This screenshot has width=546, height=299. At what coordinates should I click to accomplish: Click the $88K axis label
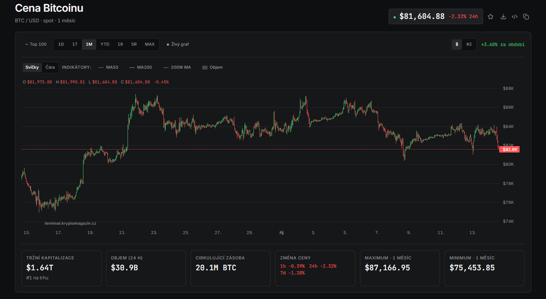coord(508,88)
